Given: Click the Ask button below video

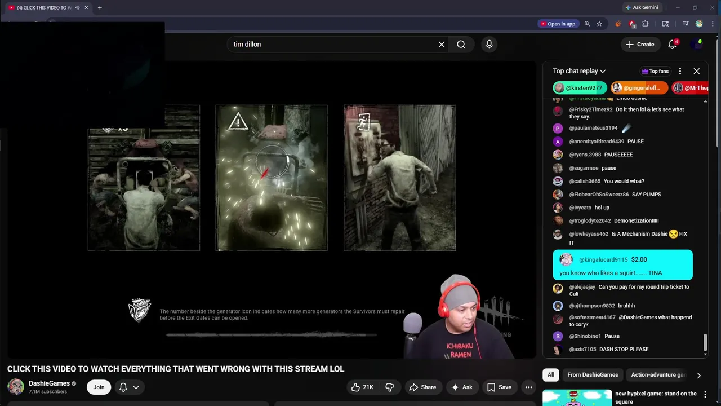Looking at the screenshot, I should [x=462, y=387].
